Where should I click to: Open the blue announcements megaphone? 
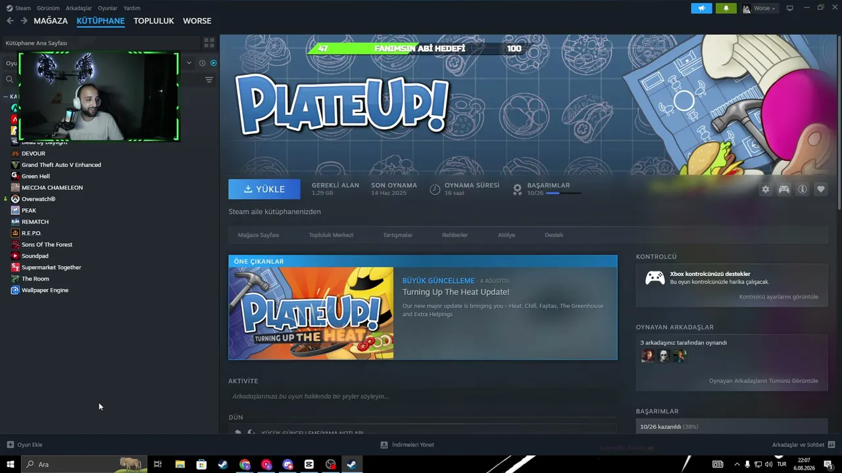(702, 8)
